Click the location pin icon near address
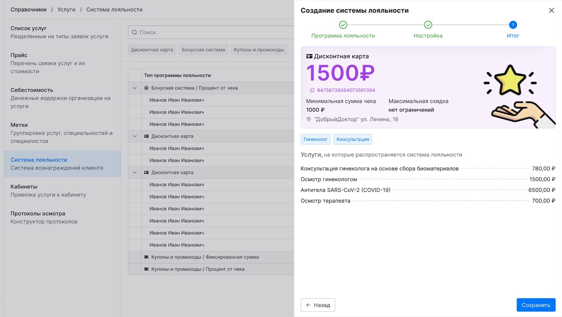 (x=309, y=119)
